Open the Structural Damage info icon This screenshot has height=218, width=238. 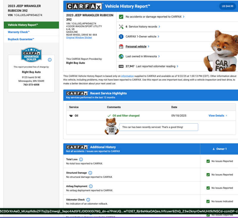[x=90, y=173]
